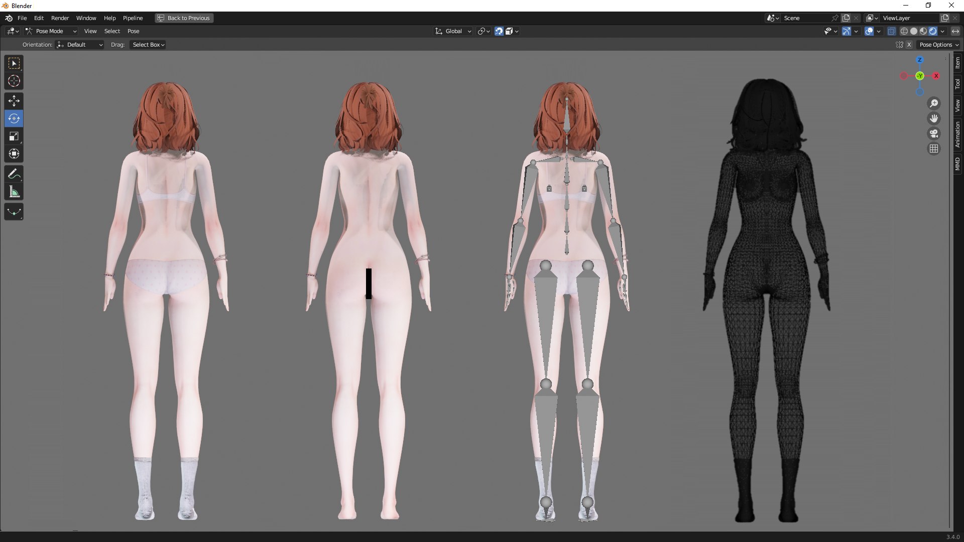Open the editor type dropdown
The height and width of the screenshot is (542, 964).
coord(13,31)
